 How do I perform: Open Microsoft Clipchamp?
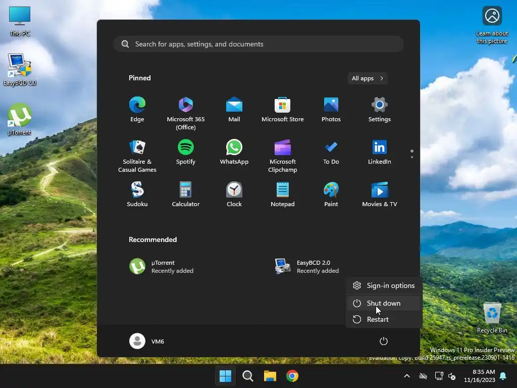(283, 156)
